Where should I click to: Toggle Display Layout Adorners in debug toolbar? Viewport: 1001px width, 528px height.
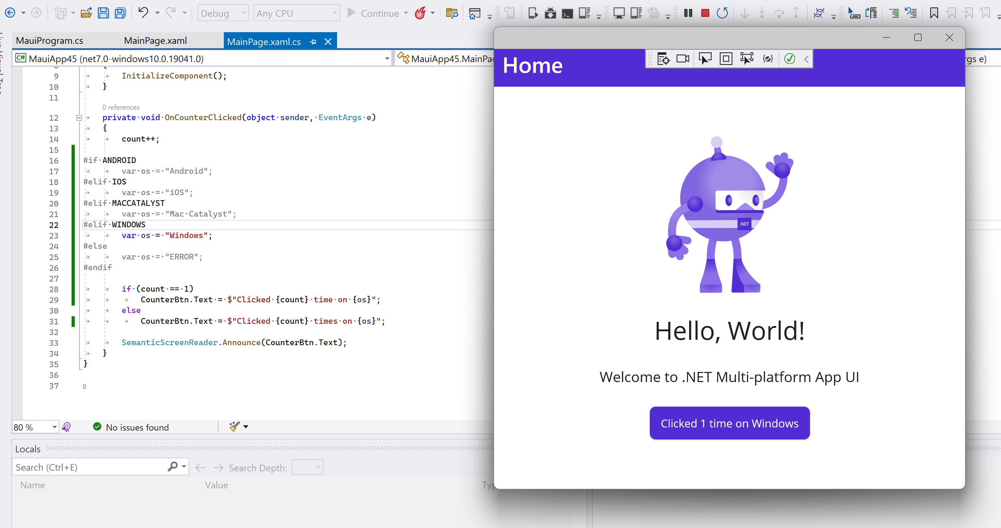(x=725, y=59)
